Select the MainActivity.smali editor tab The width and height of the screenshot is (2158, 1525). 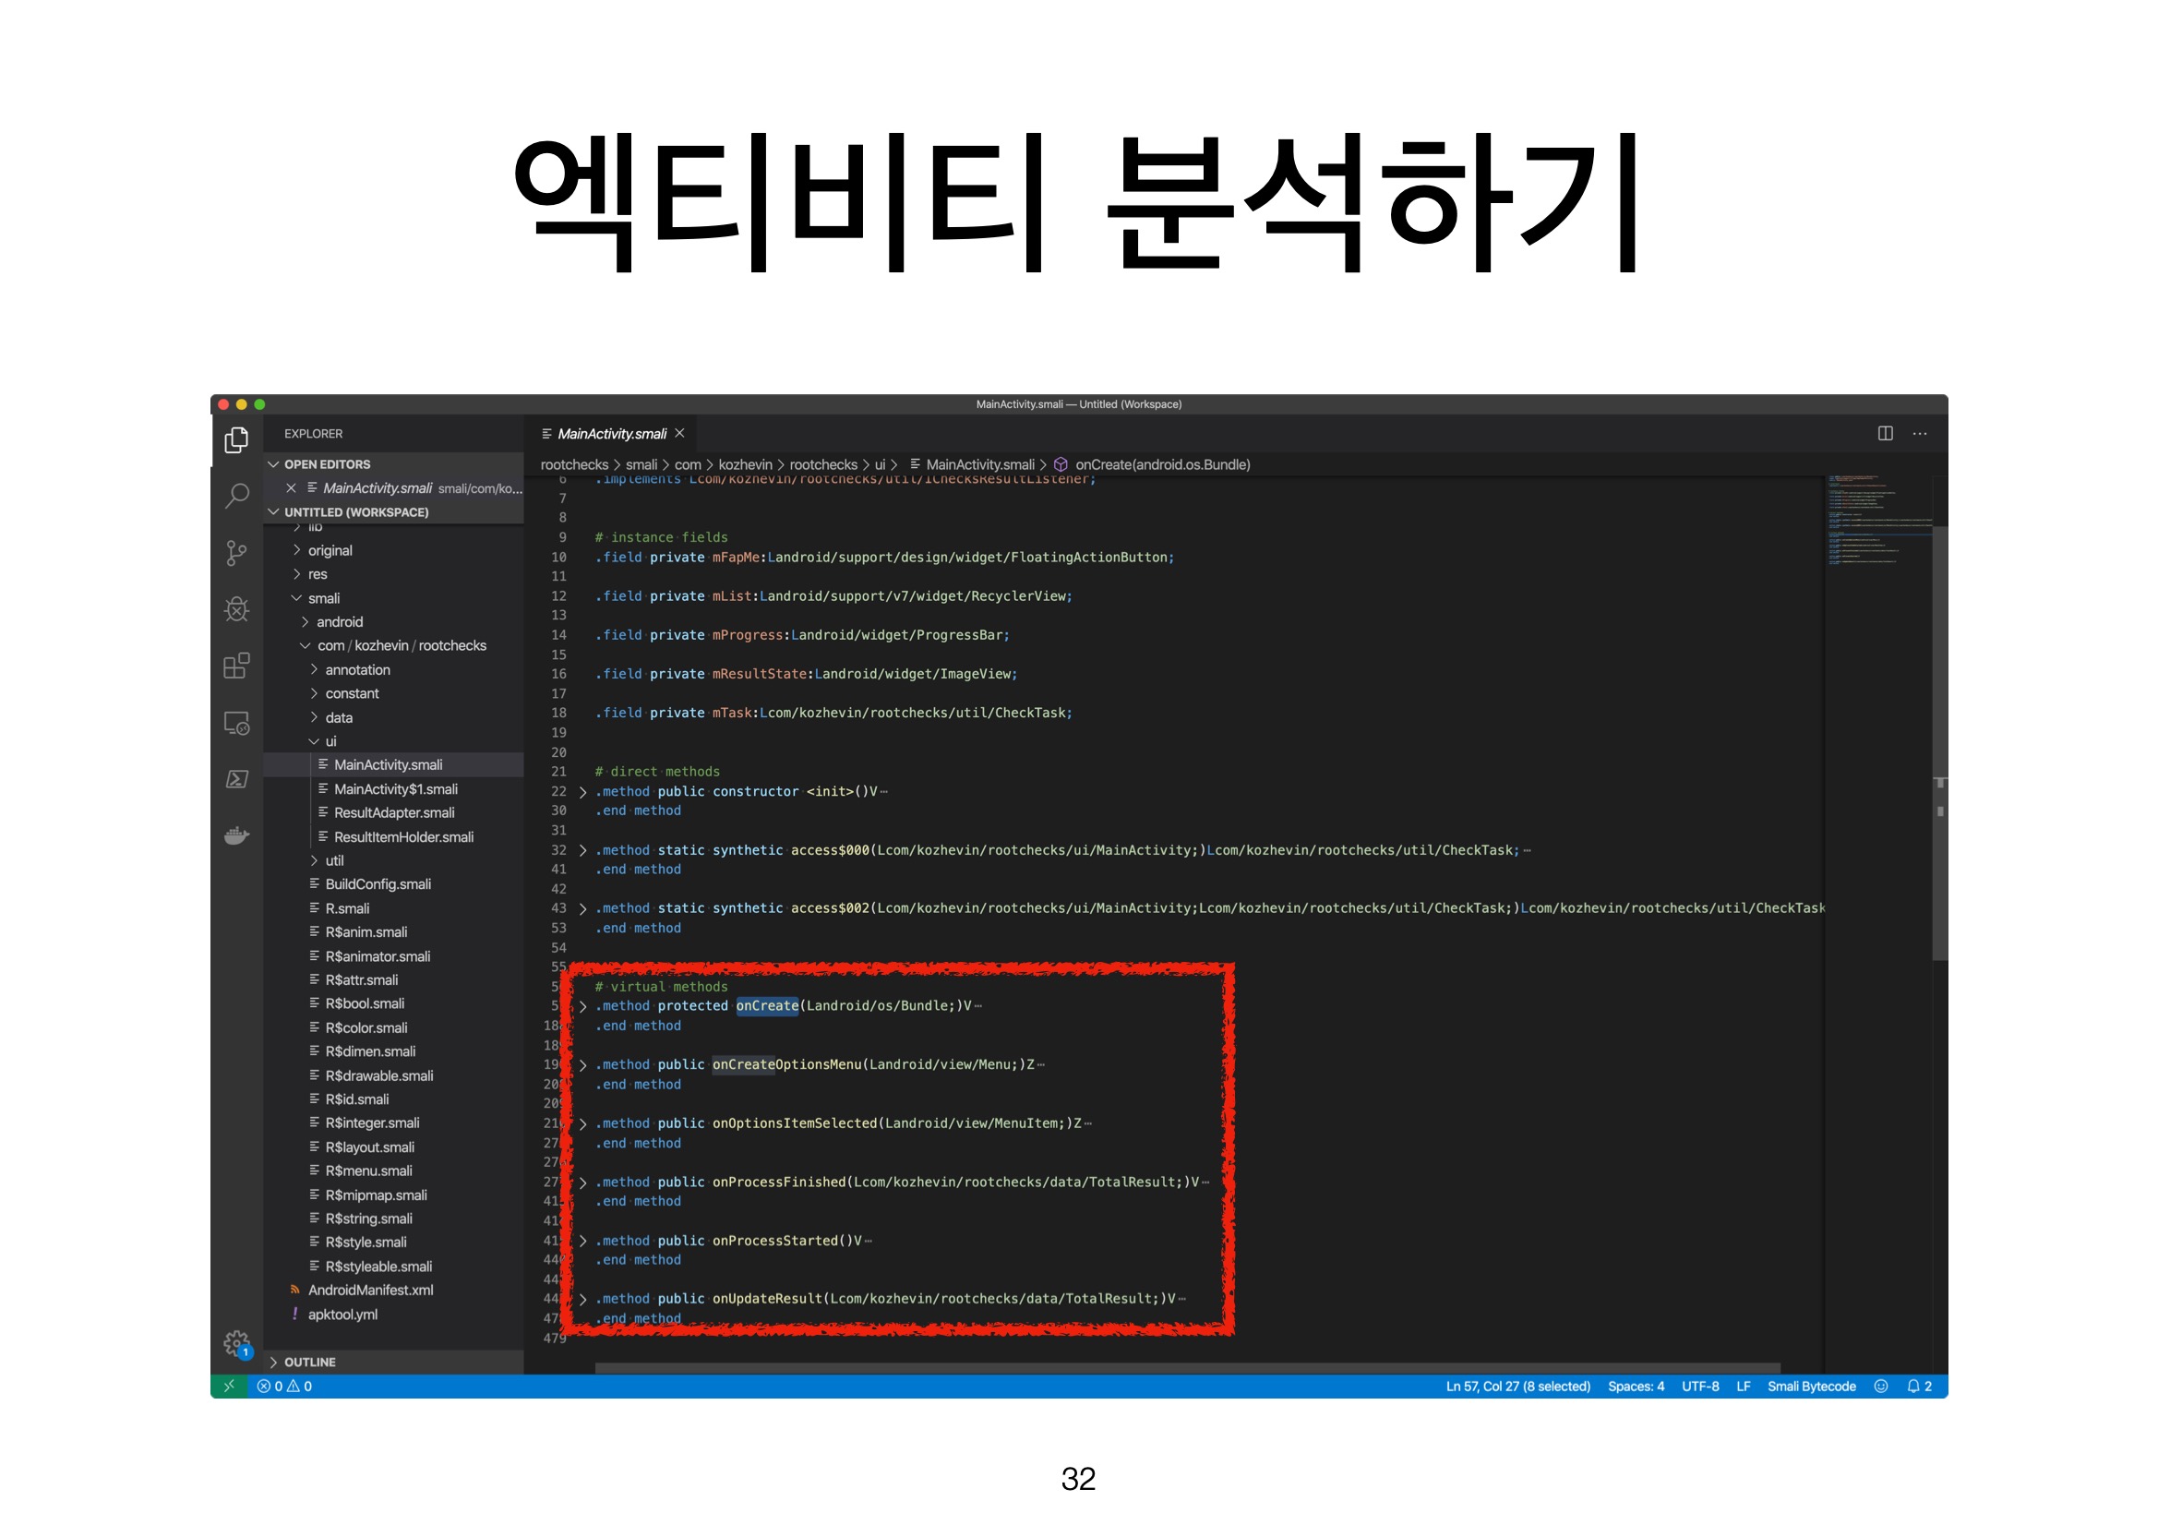(x=611, y=434)
